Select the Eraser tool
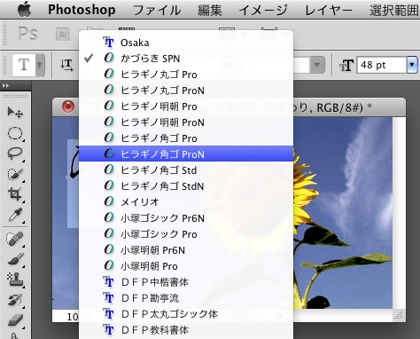This screenshot has width=420, height=339. (x=15, y=320)
